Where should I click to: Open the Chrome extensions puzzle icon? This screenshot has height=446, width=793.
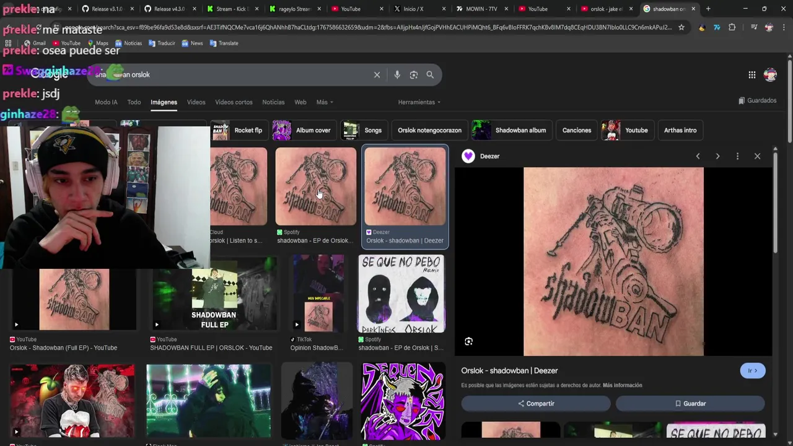point(732,27)
